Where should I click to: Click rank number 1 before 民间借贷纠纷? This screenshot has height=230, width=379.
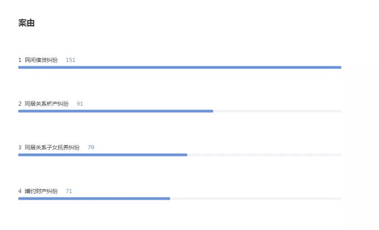click(20, 60)
